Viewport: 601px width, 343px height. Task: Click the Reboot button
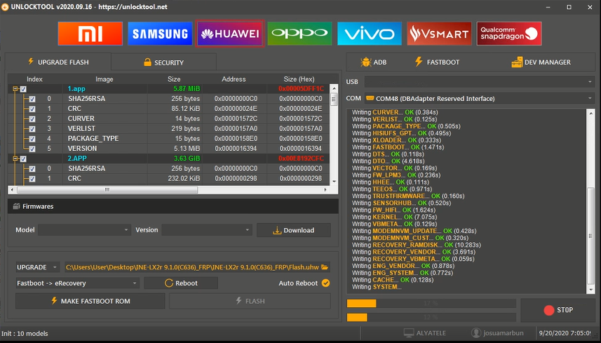[181, 283]
